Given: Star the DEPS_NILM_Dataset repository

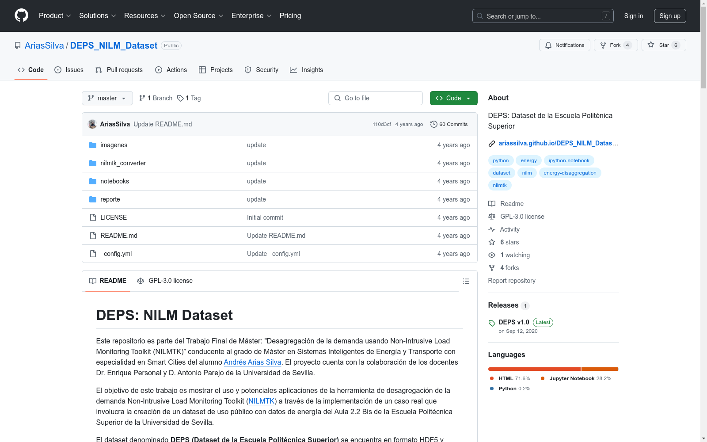Looking at the screenshot, I should pyautogui.click(x=664, y=45).
